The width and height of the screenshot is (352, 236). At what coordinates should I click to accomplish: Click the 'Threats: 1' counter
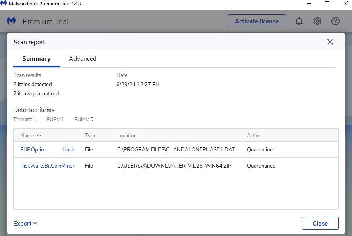pyautogui.click(x=25, y=119)
